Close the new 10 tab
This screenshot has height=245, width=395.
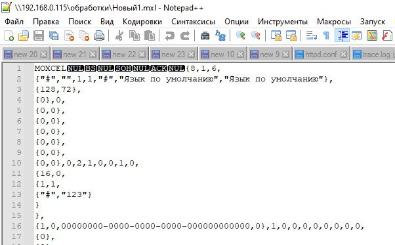tap(241, 55)
